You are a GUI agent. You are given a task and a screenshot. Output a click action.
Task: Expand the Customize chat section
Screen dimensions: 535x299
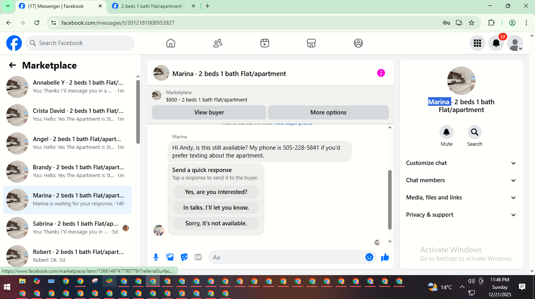(461, 163)
